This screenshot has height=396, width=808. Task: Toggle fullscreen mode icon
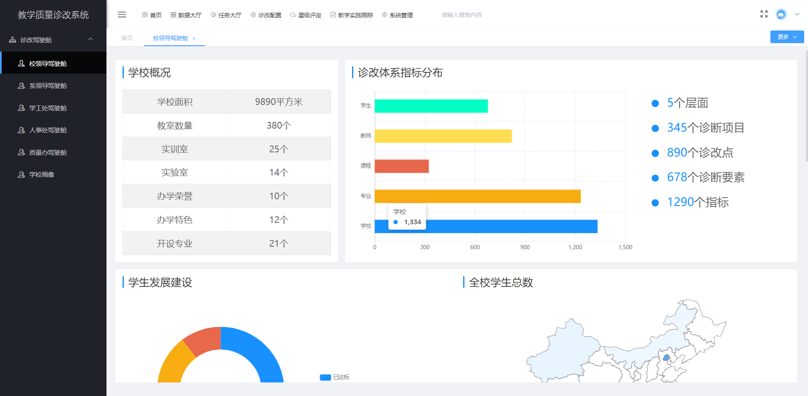(764, 14)
